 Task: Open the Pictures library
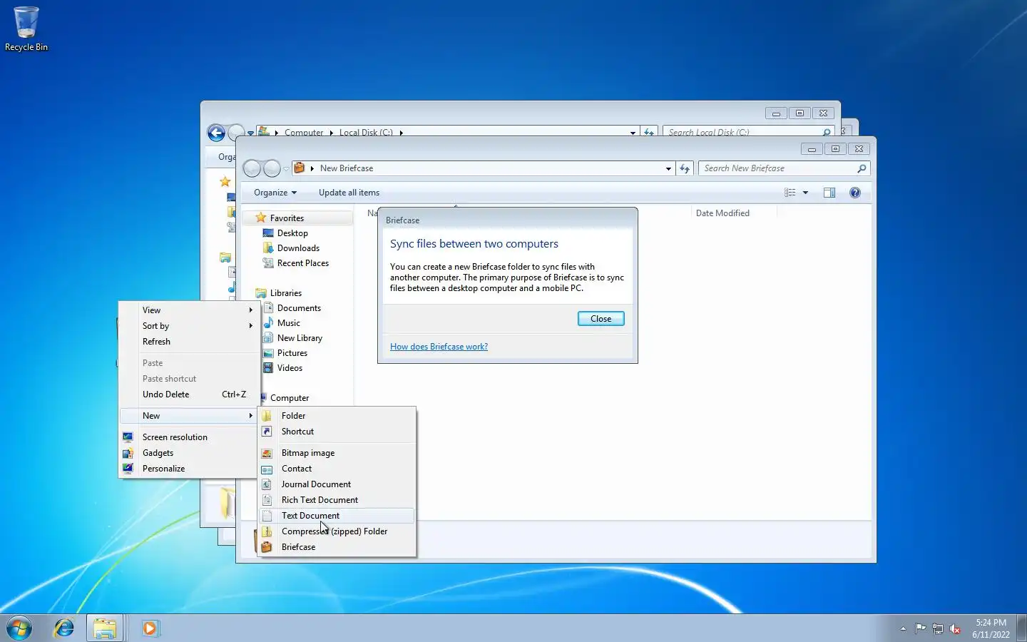coord(292,353)
